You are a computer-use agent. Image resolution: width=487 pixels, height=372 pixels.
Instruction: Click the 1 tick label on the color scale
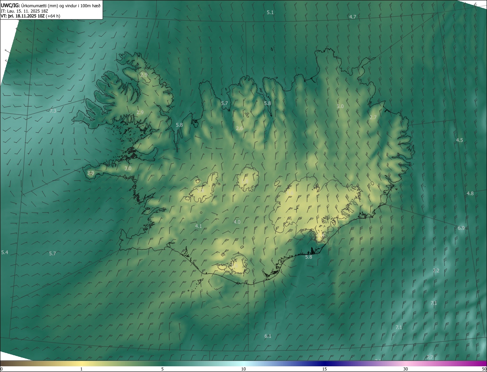(x=81, y=369)
